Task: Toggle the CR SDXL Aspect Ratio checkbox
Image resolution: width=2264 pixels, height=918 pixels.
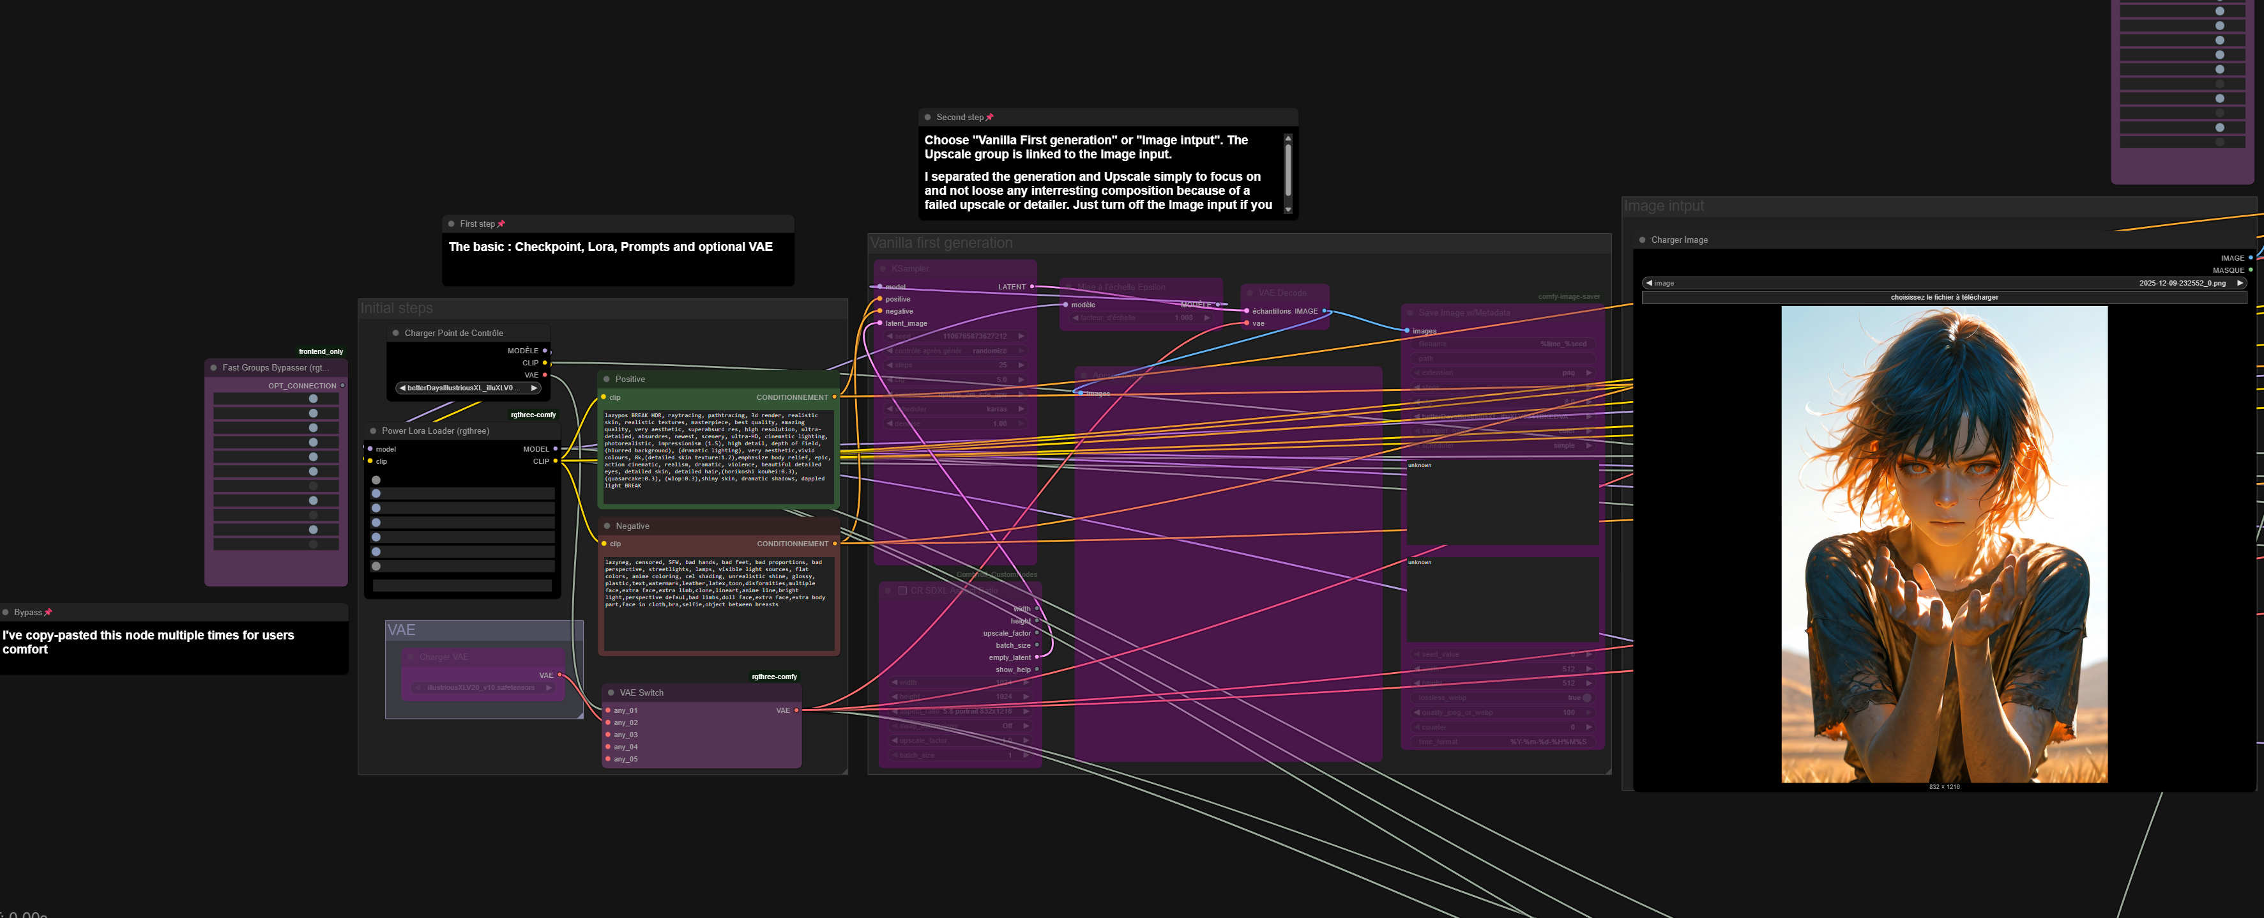Action: pyautogui.click(x=902, y=590)
